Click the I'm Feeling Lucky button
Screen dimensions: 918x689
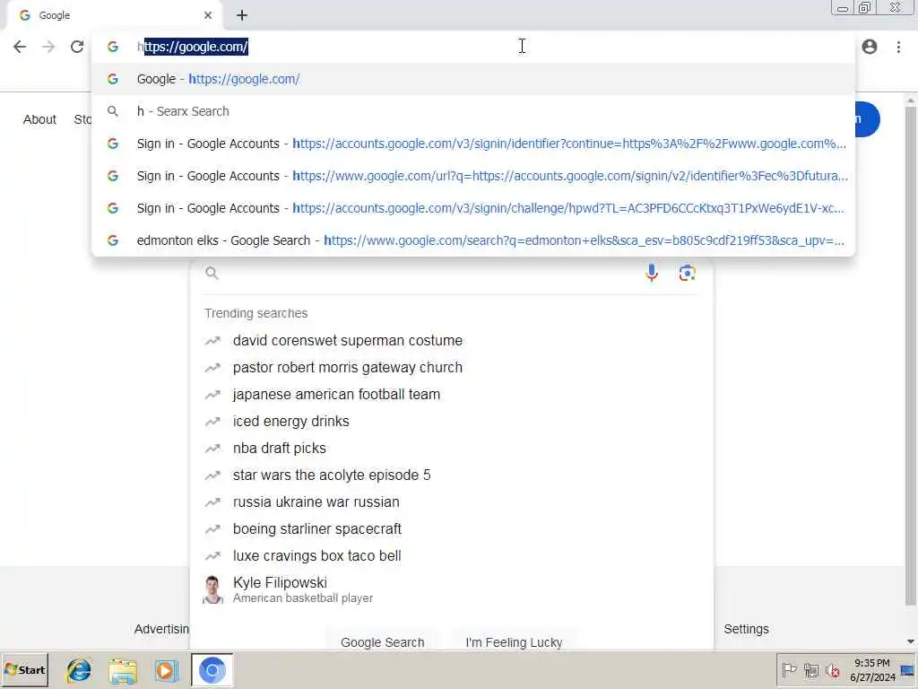pos(514,642)
